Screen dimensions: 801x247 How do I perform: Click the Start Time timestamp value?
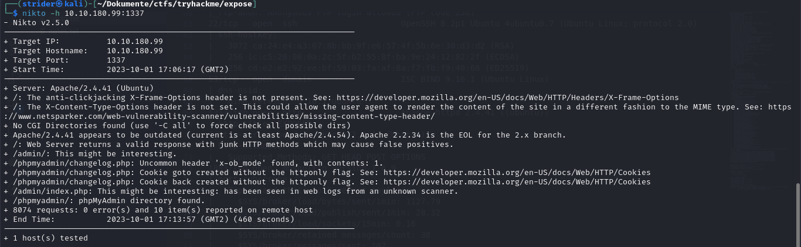point(168,70)
